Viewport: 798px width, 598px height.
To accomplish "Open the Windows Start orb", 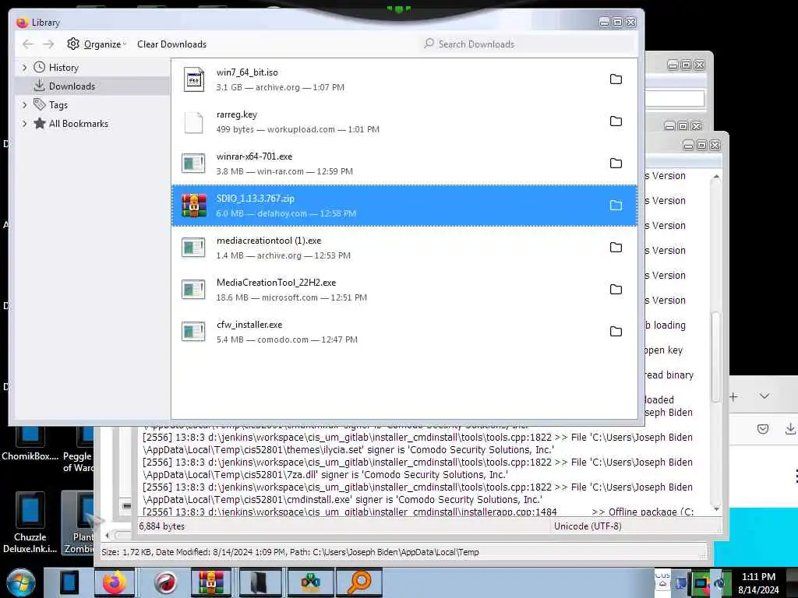I will click(20, 582).
